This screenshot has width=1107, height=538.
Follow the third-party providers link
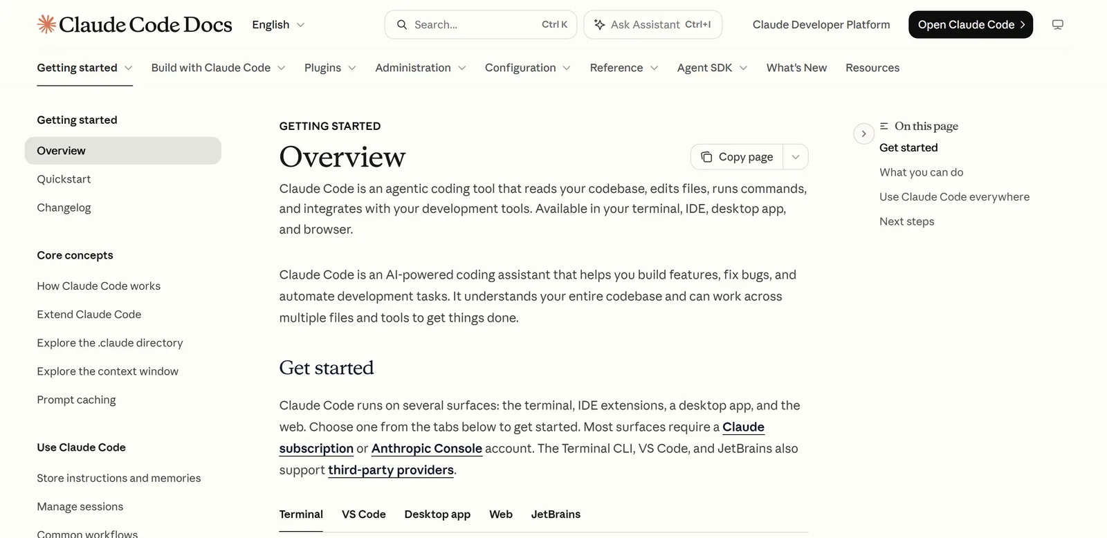(391, 470)
